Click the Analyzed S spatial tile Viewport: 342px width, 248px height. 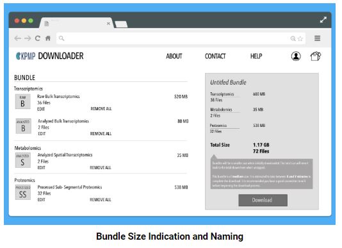point(22,160)
